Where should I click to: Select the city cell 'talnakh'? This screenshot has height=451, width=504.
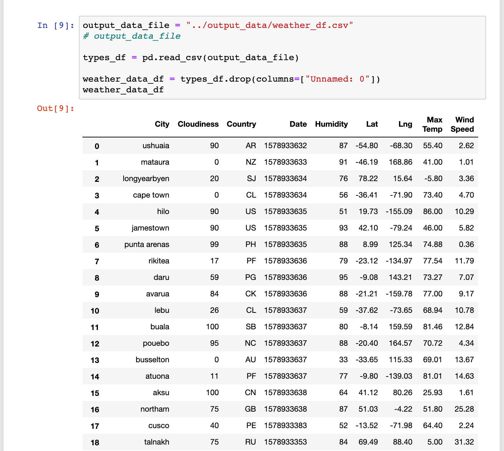[x=157, y=442]
